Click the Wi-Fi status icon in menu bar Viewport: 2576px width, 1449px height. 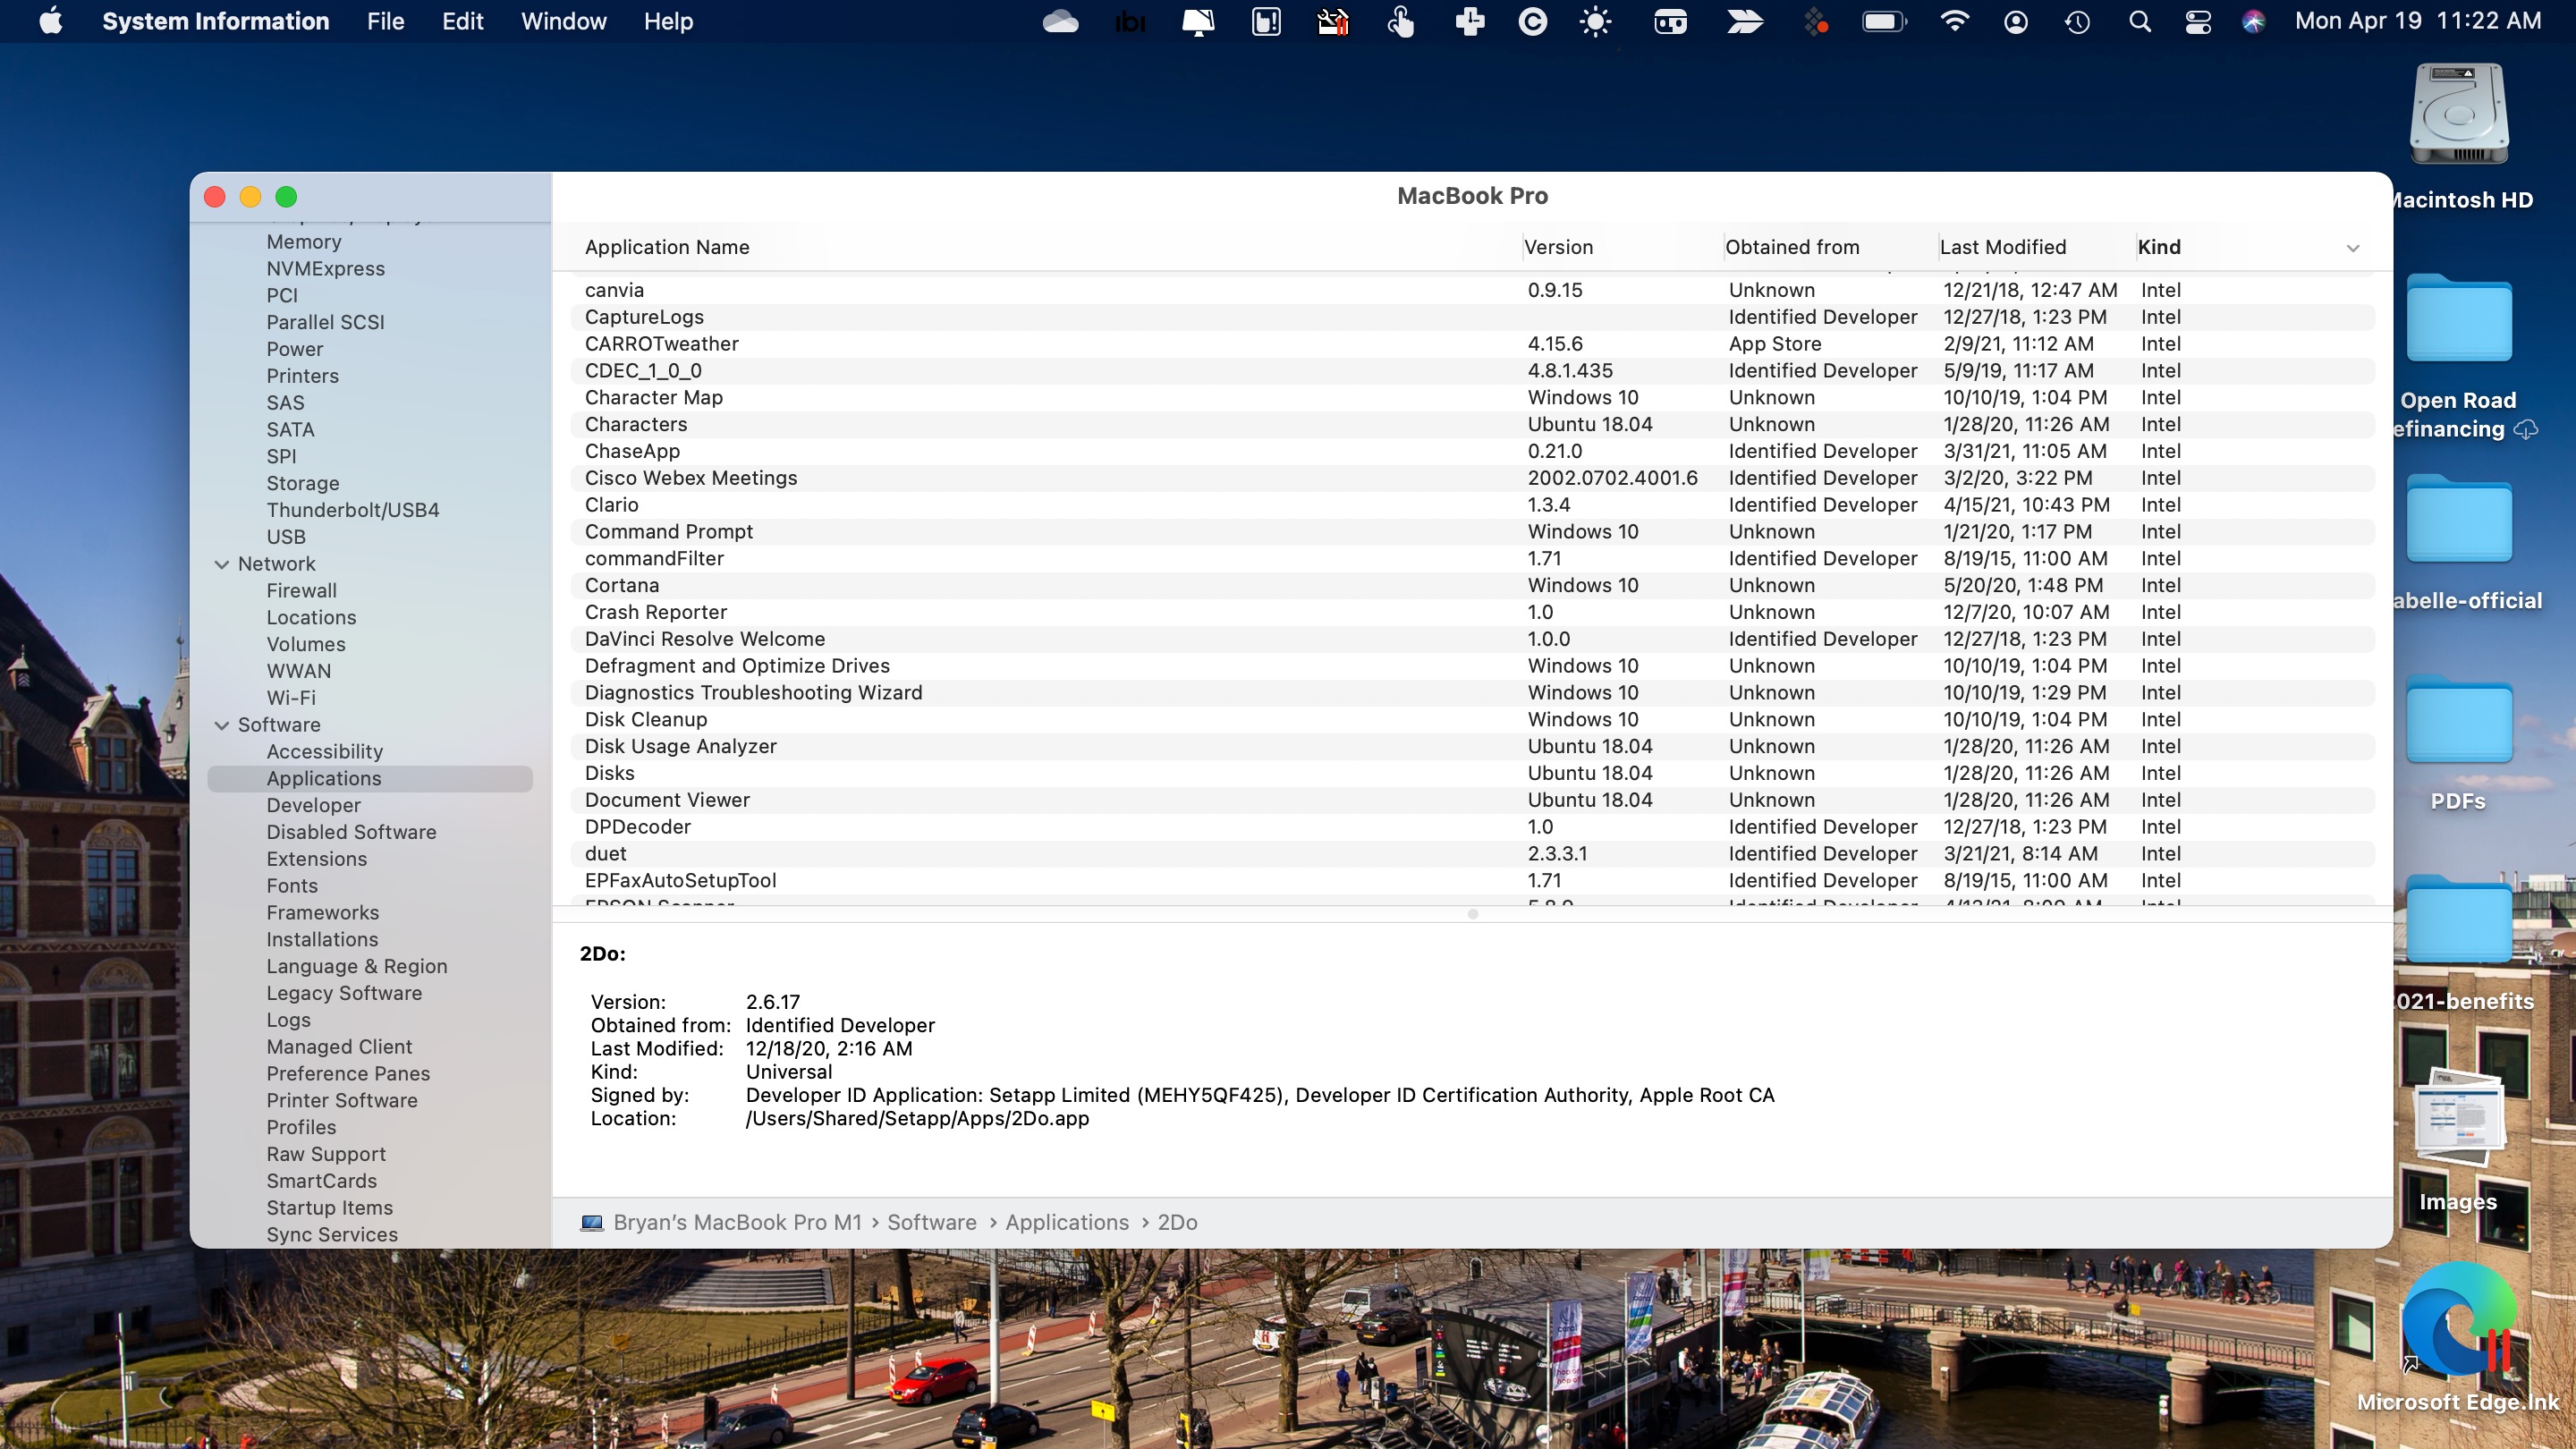1954,21
